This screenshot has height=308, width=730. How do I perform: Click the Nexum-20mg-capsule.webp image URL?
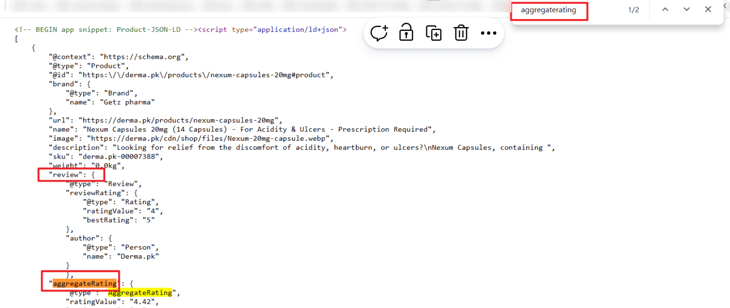(208, 139)
